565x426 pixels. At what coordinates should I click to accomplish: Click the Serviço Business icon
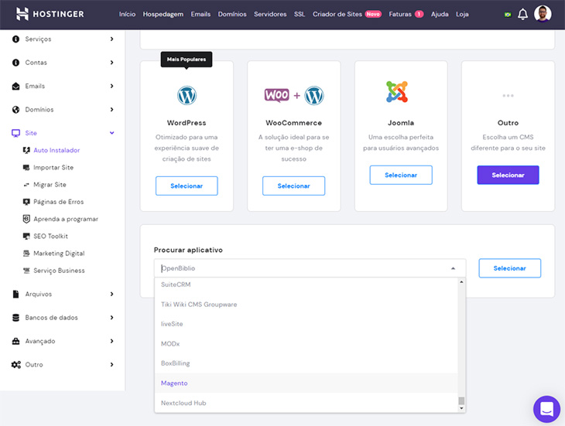pos(26,271)
